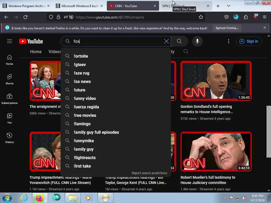
Task: Open the uBlock extension icon showing 54
Action: [x=255, y=17]
